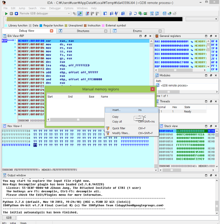Click the IDA View-RIP panel icon
Screen dimensions: 220x224
tap(5, 36)
